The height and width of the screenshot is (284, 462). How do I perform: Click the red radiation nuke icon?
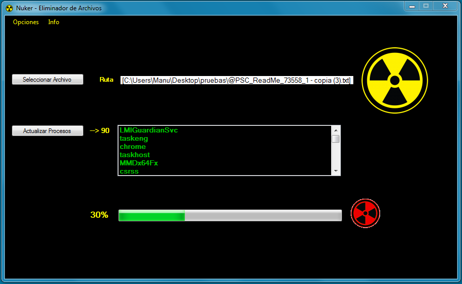[365, 214]
